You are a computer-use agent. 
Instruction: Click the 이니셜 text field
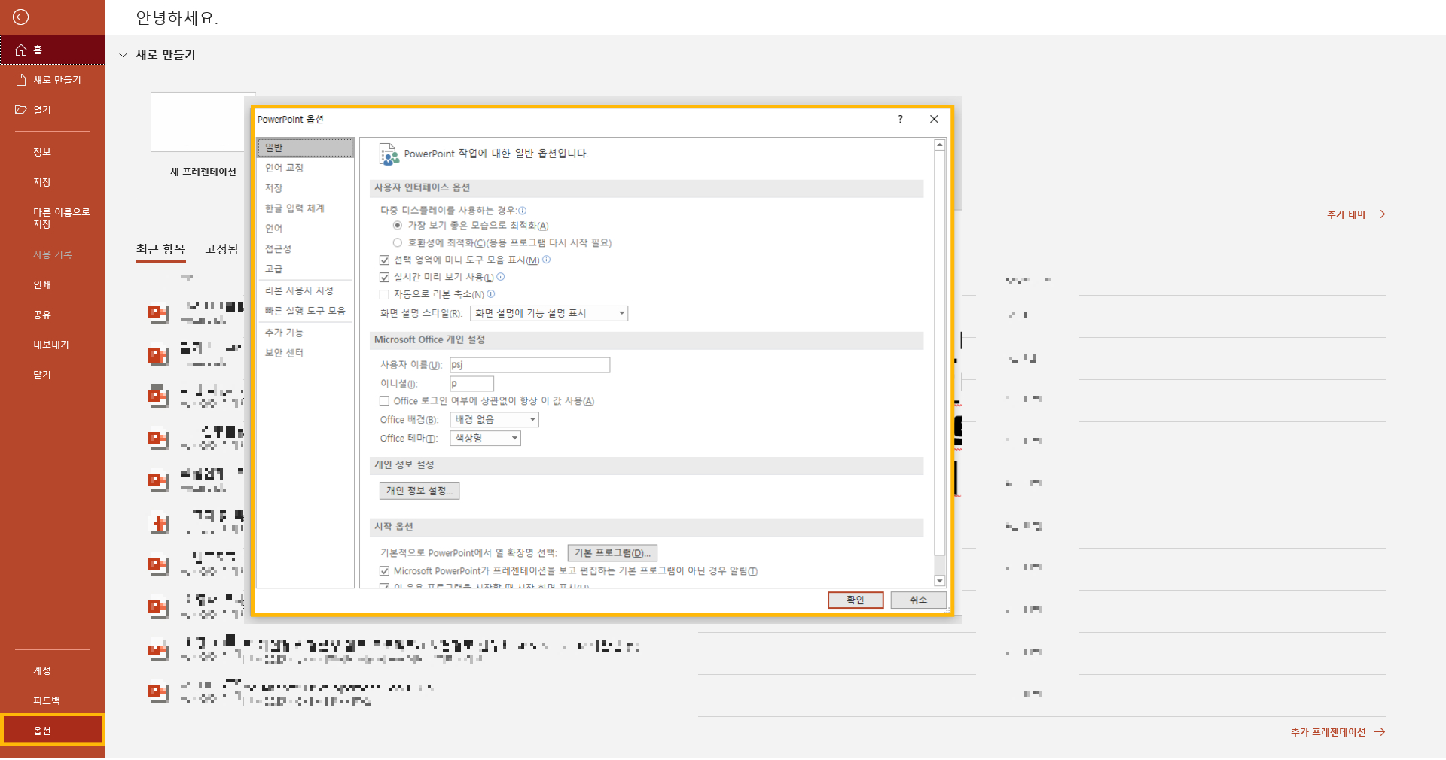coord(471,384)
